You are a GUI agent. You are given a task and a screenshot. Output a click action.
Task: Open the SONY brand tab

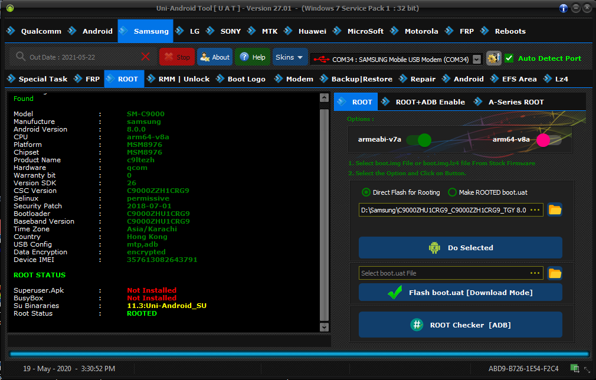click(x=224, y=31)
